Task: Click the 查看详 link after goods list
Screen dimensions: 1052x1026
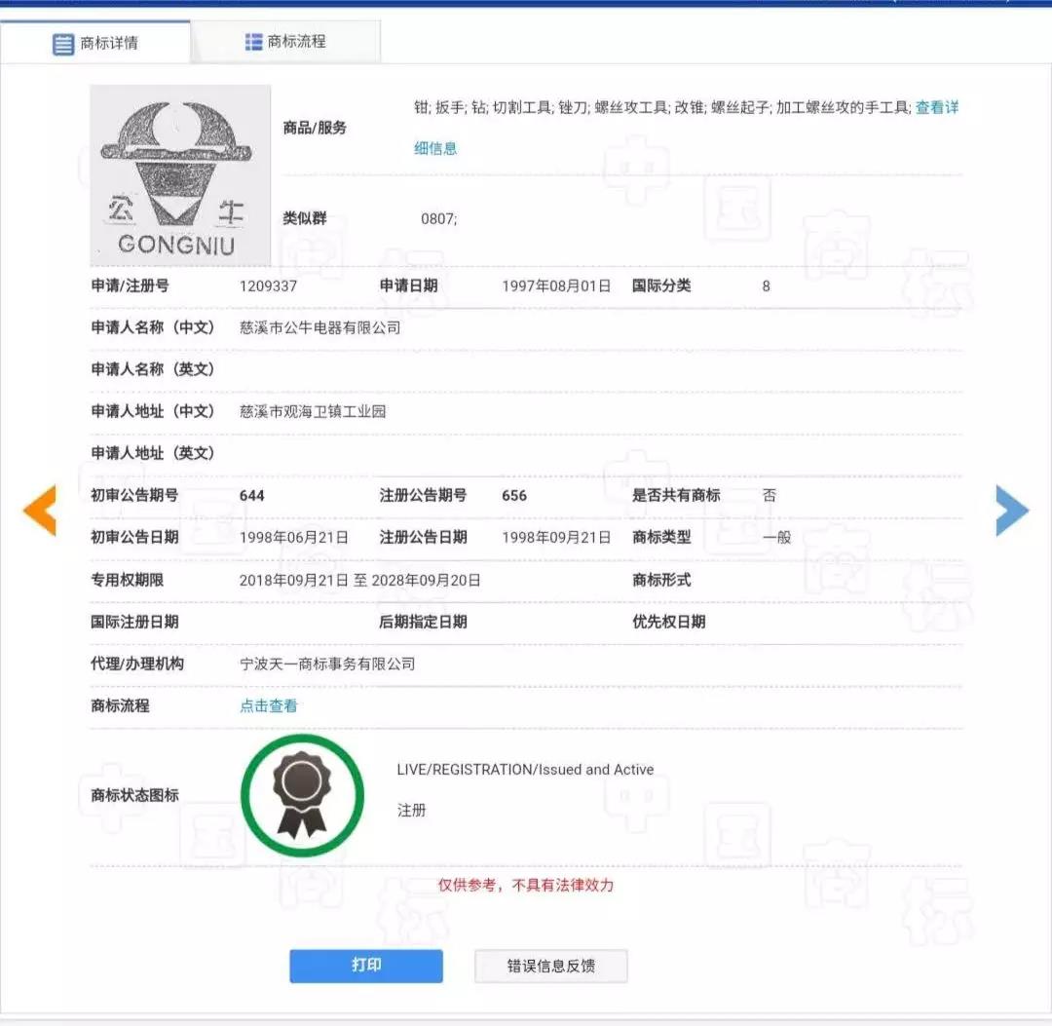Action: tap(937, 107)
